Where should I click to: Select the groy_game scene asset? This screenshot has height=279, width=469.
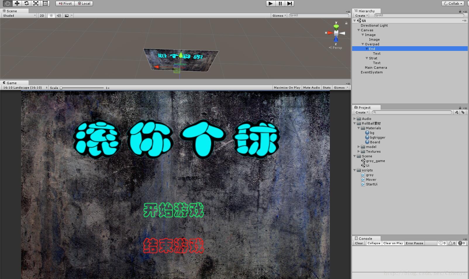click(373, 161)
